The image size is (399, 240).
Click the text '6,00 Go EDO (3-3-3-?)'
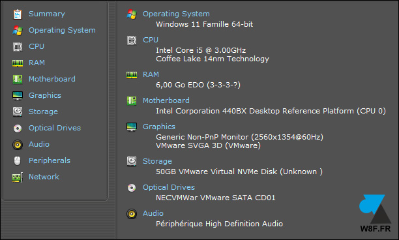click(198, 85)
